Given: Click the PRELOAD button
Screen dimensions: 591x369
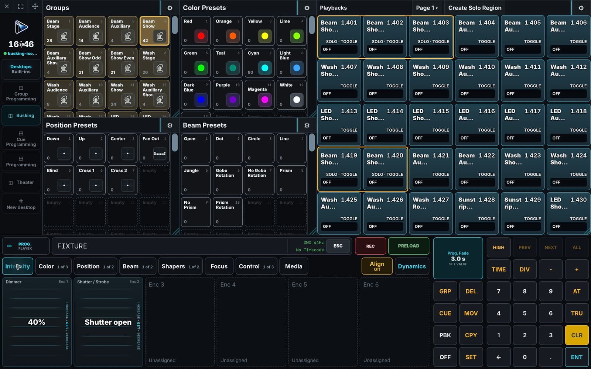Looking at the screenshot, I should (x=409, y=246).
